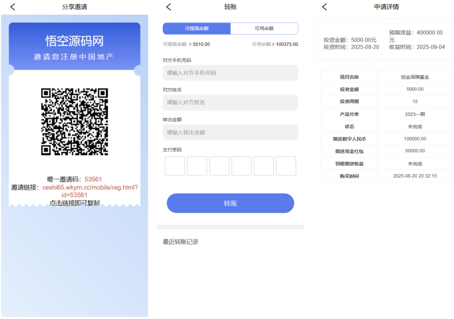Click the withdrawable balance value 5510.00
This screenshot has height=319, width=454.
click(201, 44)
